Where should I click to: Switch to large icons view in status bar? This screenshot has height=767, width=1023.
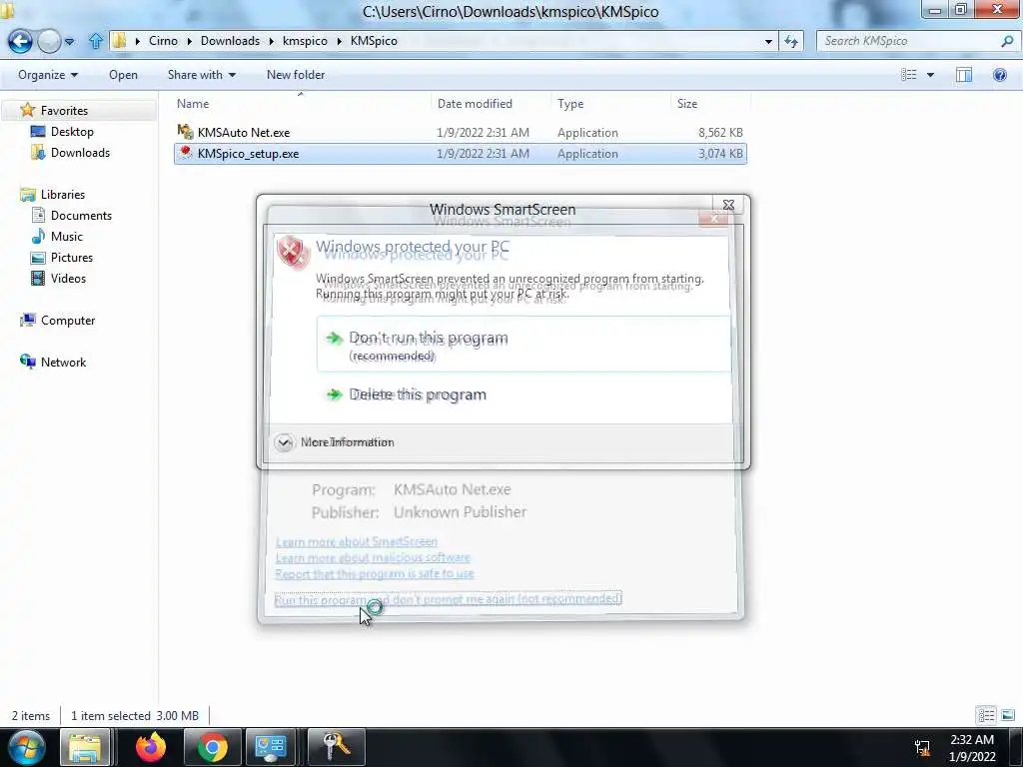(1008, 715)
